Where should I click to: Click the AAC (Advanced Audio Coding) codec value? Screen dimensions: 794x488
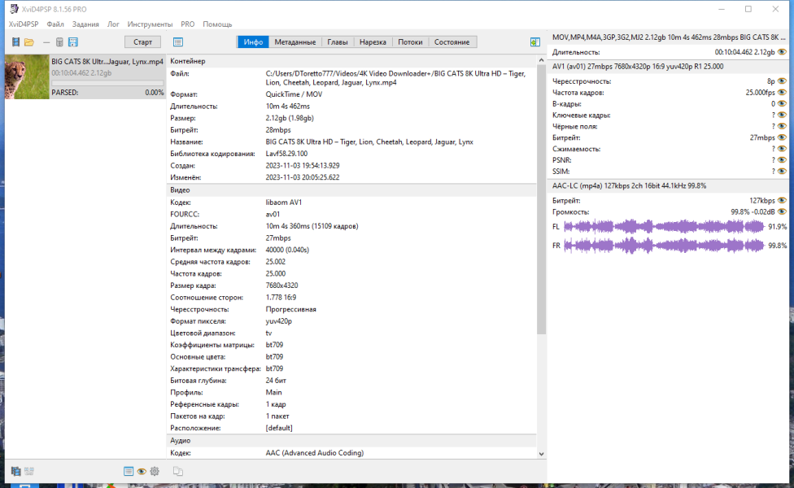[x=315, y=453]
